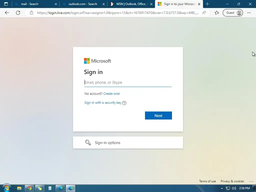Open the Calculator taskbar icon
This screenshot has height=192, width=256.
pos(50,188)
